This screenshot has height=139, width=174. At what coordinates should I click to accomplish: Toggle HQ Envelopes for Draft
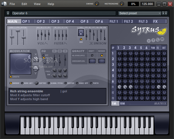(x=92, y=55)
